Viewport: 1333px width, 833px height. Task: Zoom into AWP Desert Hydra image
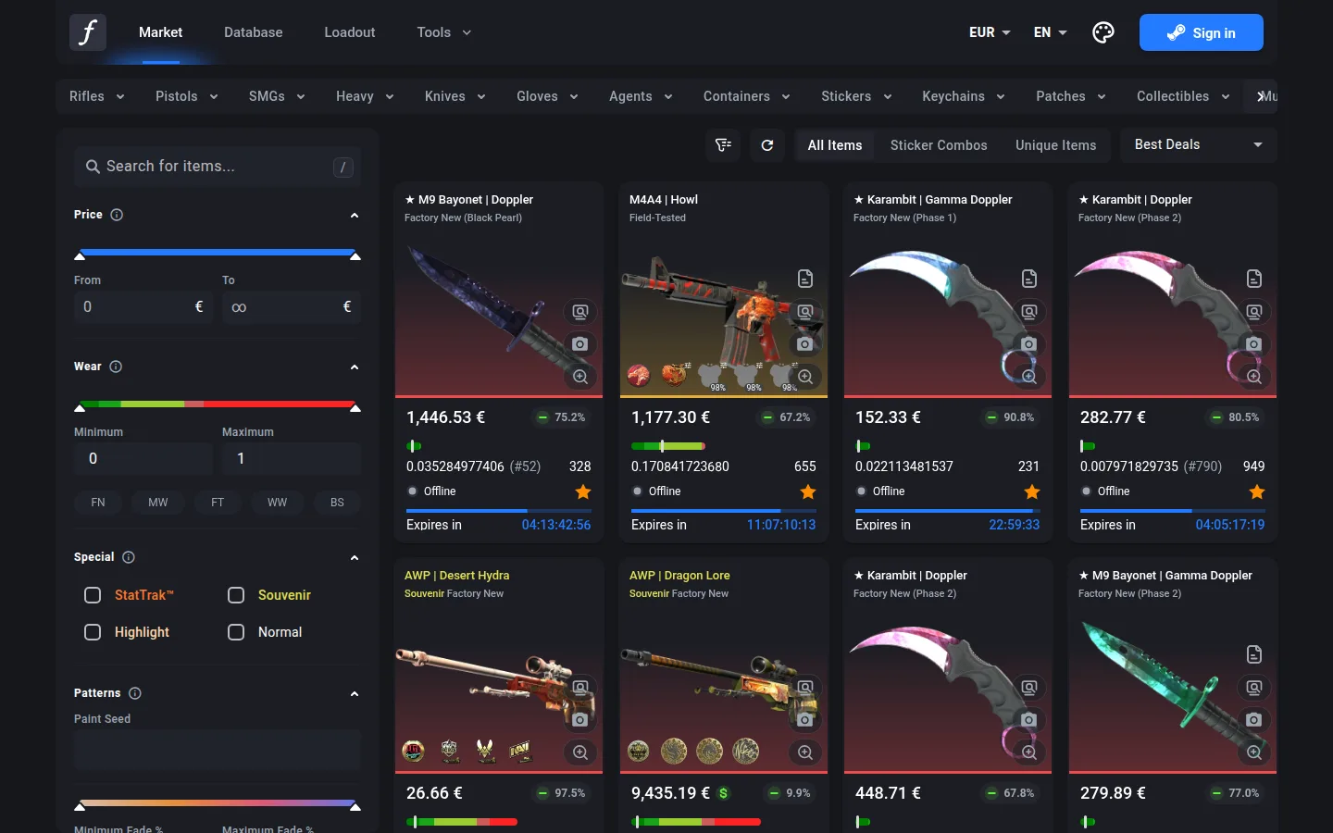pyautogui.click(x=580, y=752)
